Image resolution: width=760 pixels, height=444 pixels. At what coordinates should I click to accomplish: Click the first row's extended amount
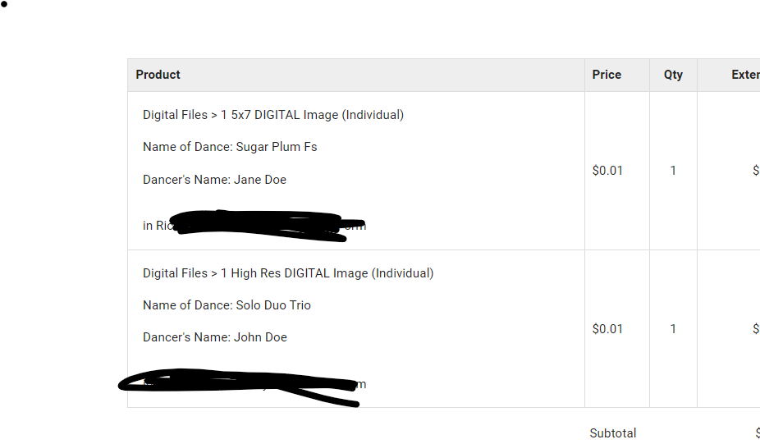coord(756,171)
